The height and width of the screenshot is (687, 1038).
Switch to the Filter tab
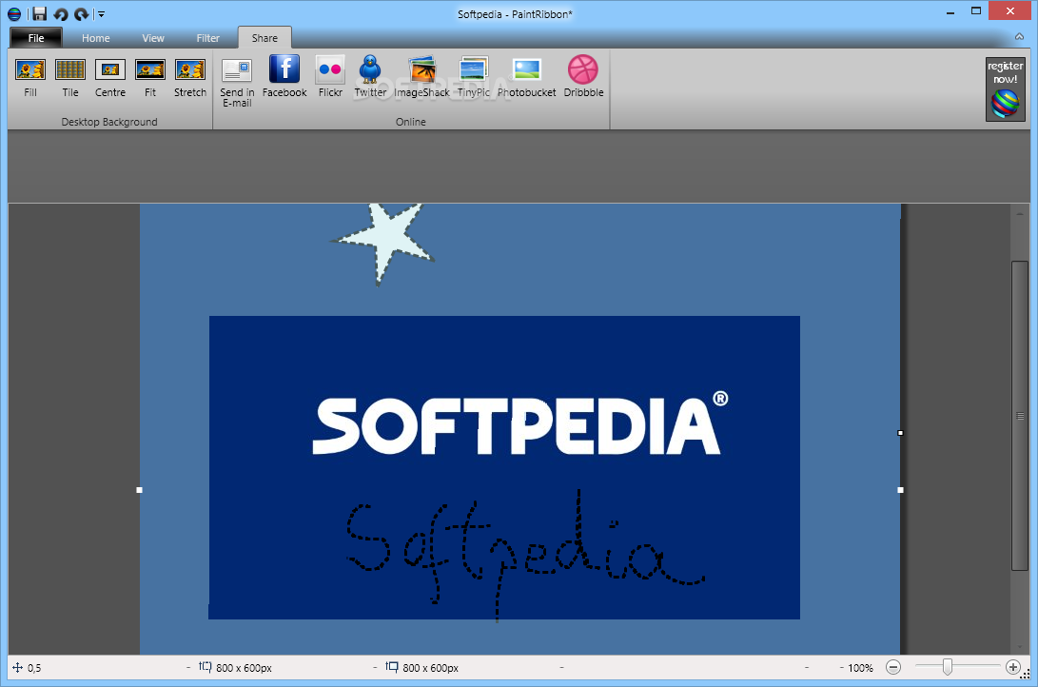click(207, 38)
